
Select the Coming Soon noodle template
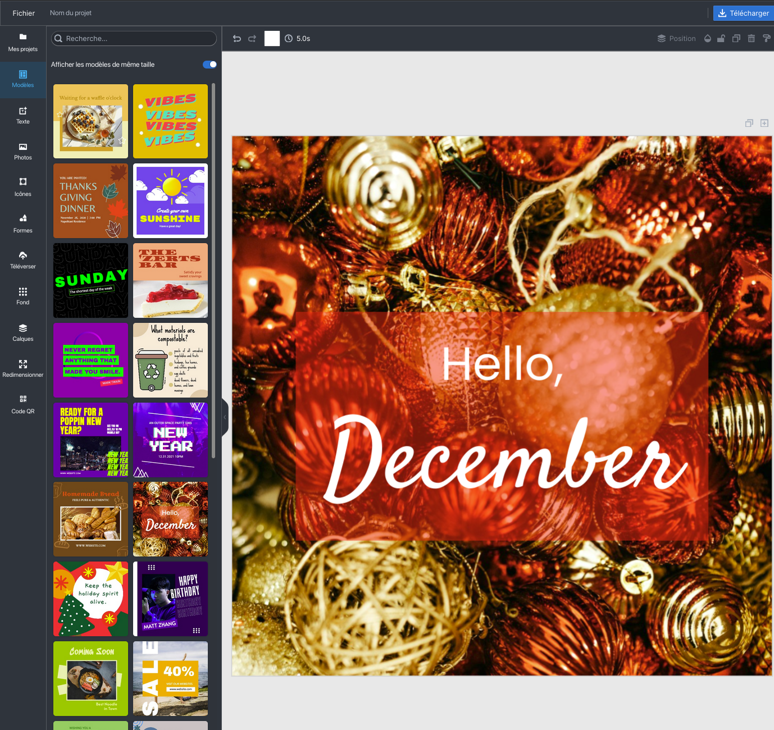click(x=90, y=678)
